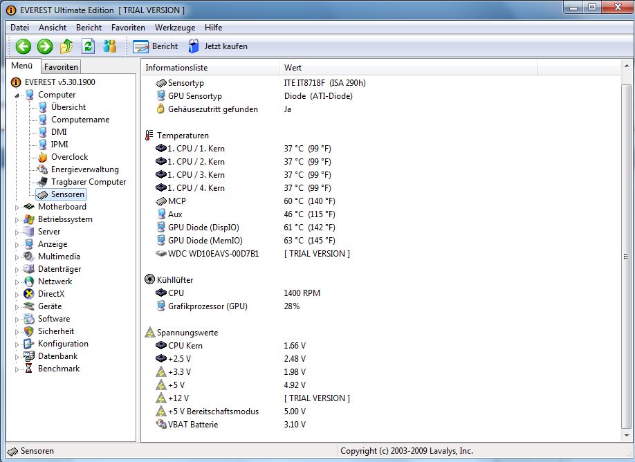Collapse the Computer tree node
635x462 pixels.
tap(17, 95)
